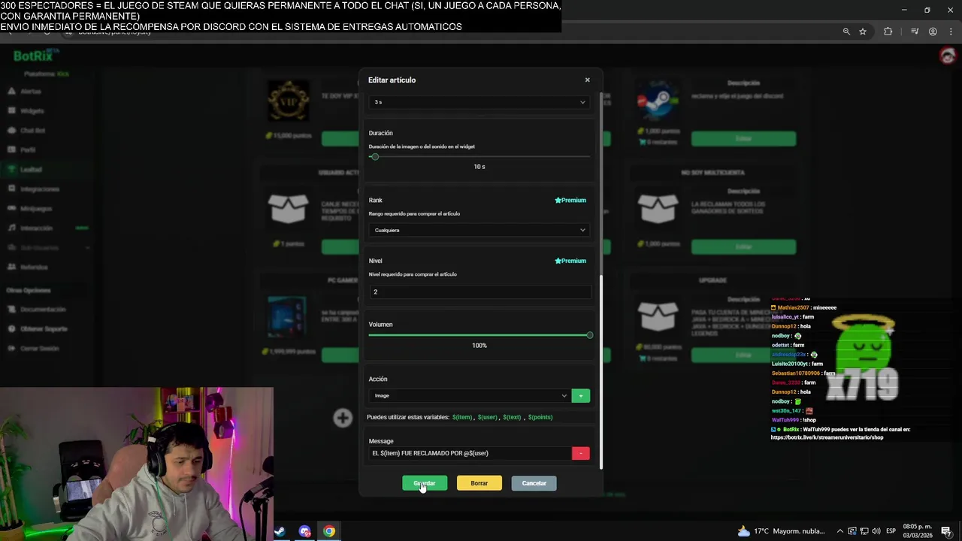Image resolution: width=962 pixels, height=541 pixels.
Task: Insert the $(text) variable
Action: [x=513, y=417]
